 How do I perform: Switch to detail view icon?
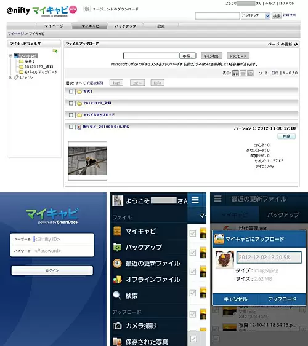250,73
